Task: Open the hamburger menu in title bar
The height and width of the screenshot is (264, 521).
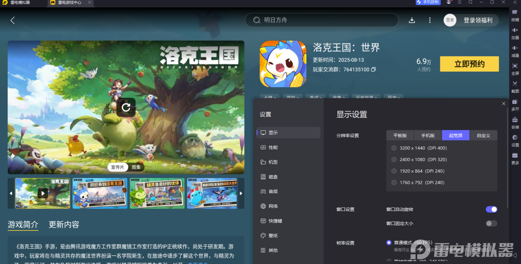Action: pos(460,2)
